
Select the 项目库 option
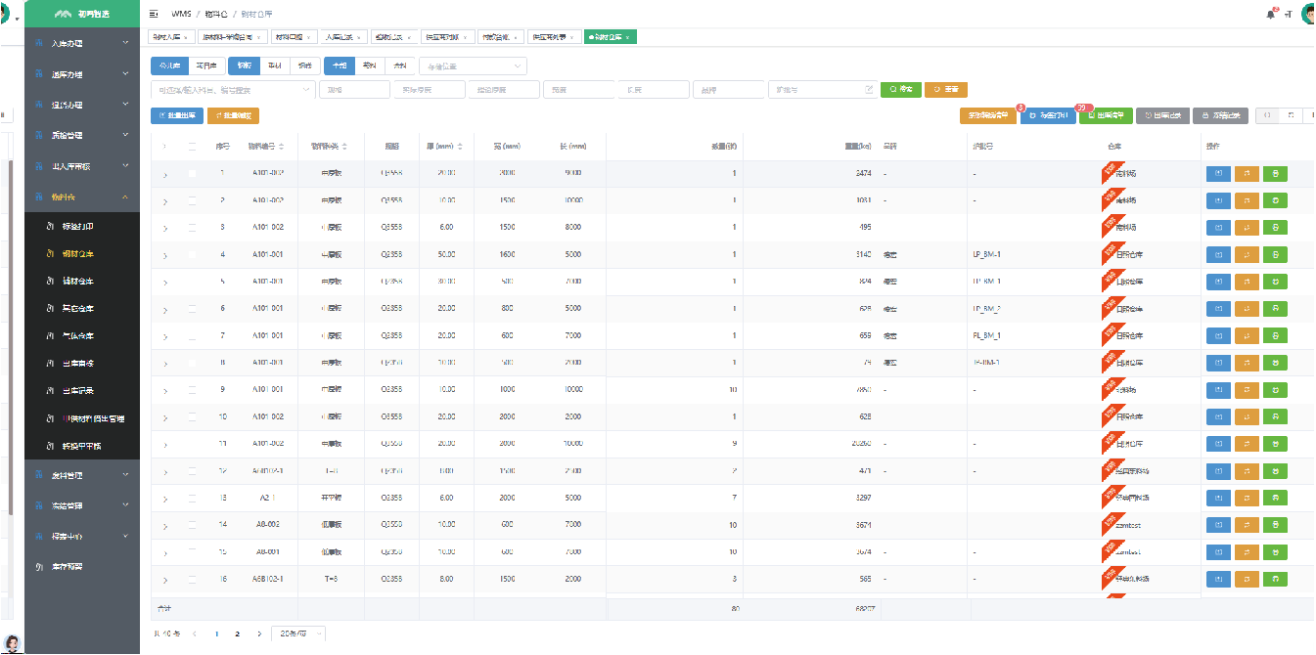(x=205, y=65)
